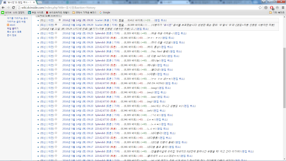Click the scrollbar up arrow
The image size is (286, 161).
[x=284, y=17]
